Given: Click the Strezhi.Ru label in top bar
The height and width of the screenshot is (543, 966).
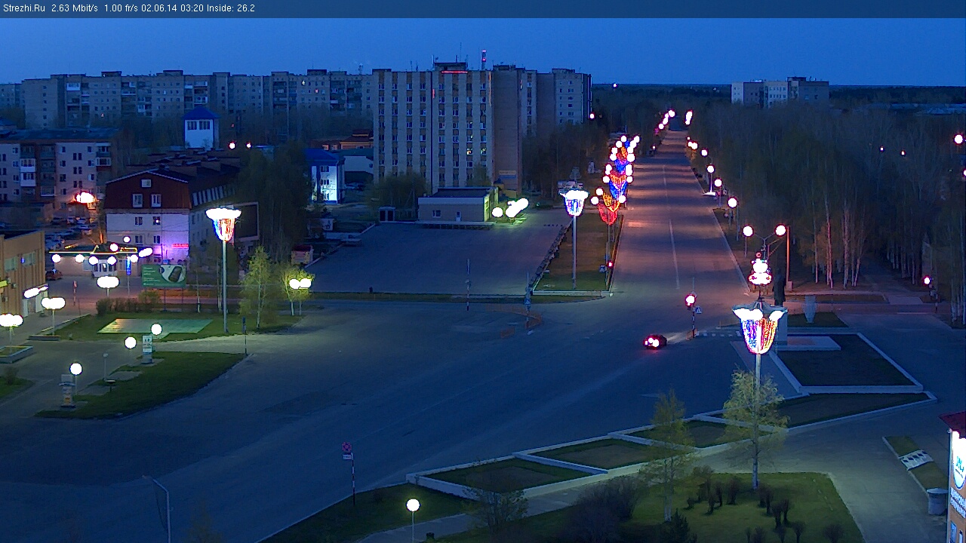Looking at the screenshot, I should 24,8.
